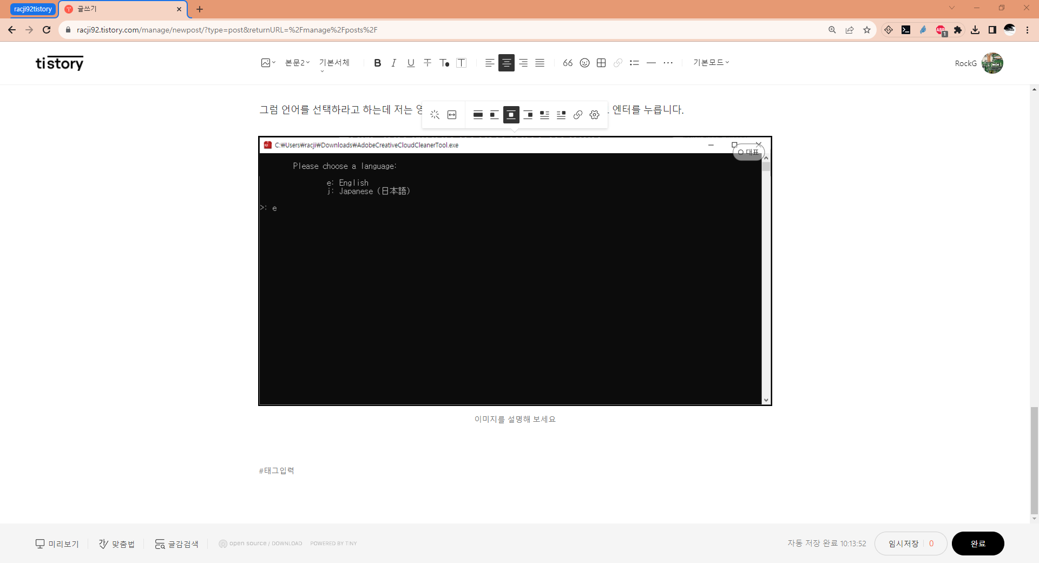This screenshot has width=1039, height=563.
Task: Open the tab search chevron
Action: click(x=952, y=8)
